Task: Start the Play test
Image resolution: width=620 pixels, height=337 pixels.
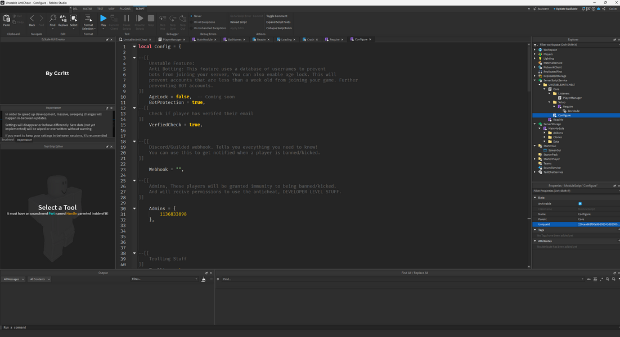Action: pyautogui.click(x=103, y=18)
